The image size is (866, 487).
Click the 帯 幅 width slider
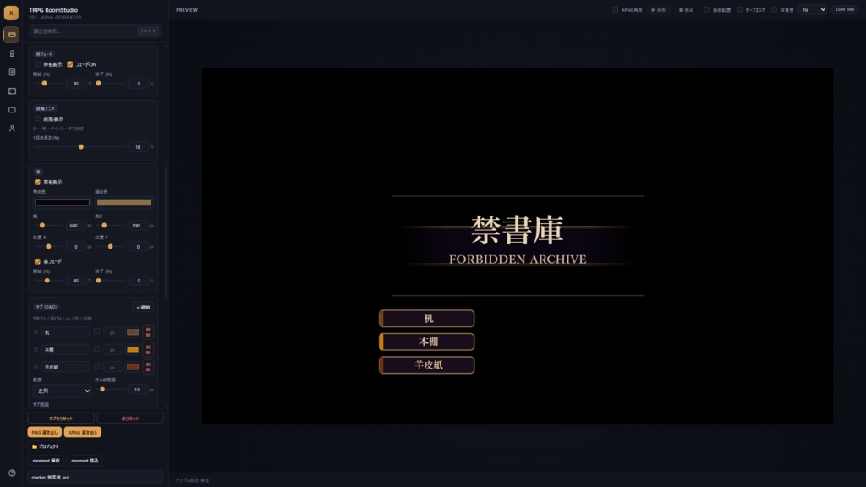click(48, 225)
